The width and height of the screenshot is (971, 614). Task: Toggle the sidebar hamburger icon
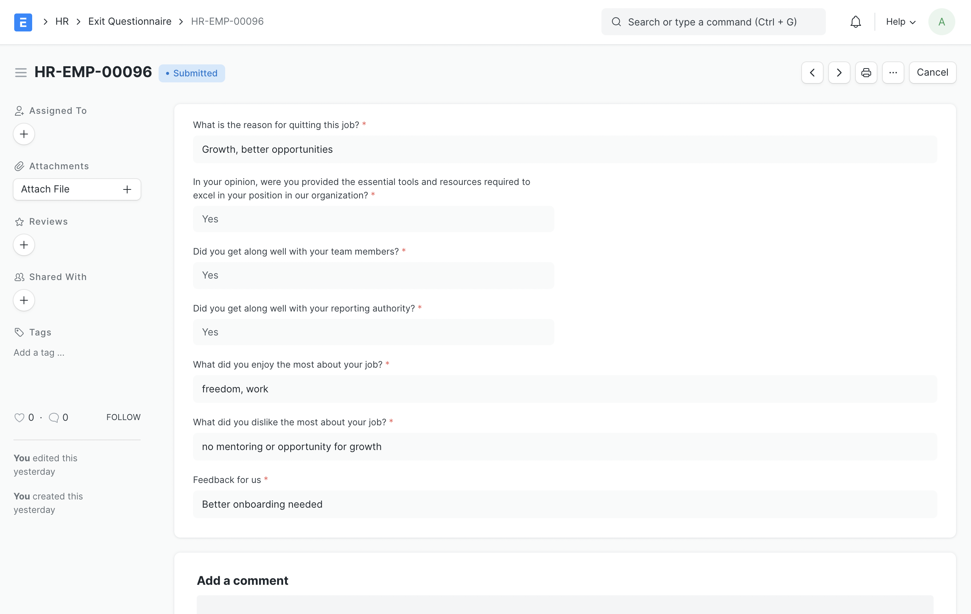pos(21,73)
